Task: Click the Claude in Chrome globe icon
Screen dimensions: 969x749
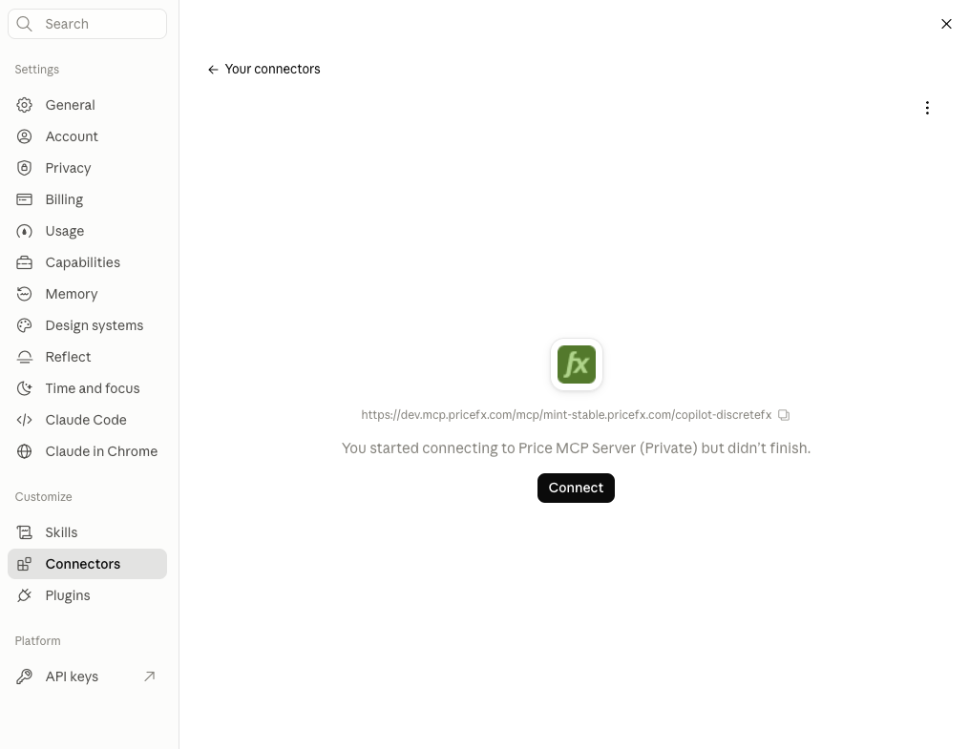Action: click(x=24, y=451)
